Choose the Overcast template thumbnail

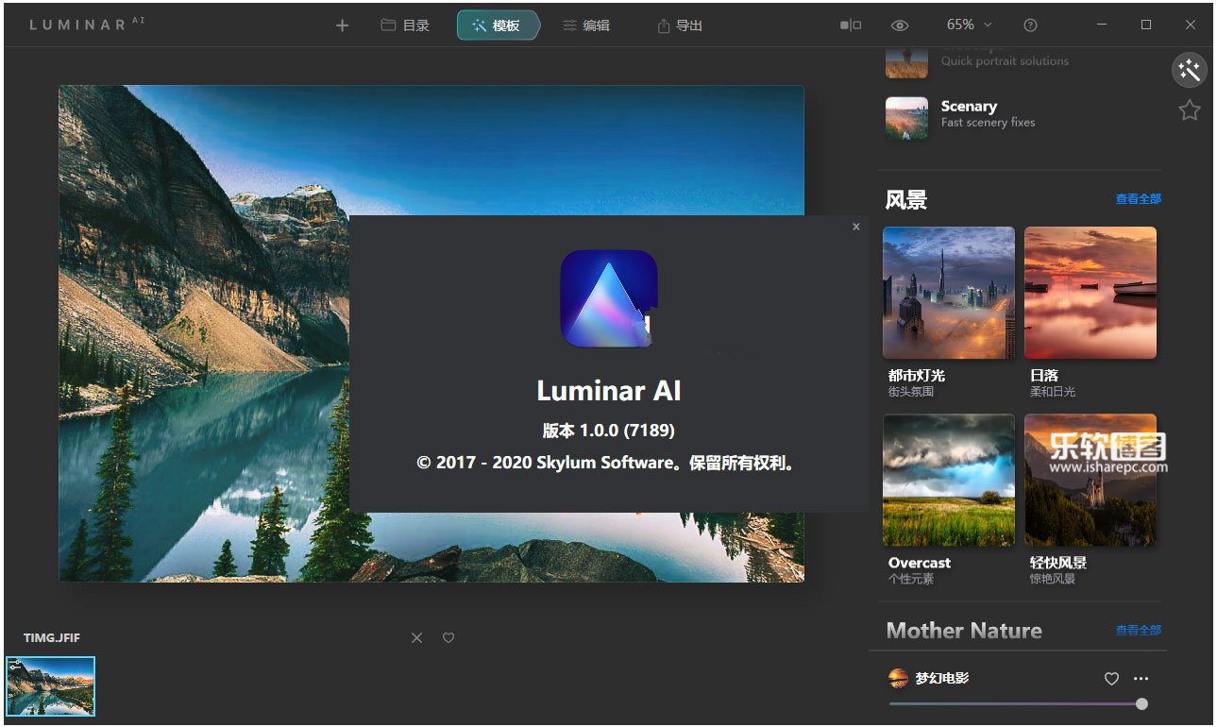949,481
